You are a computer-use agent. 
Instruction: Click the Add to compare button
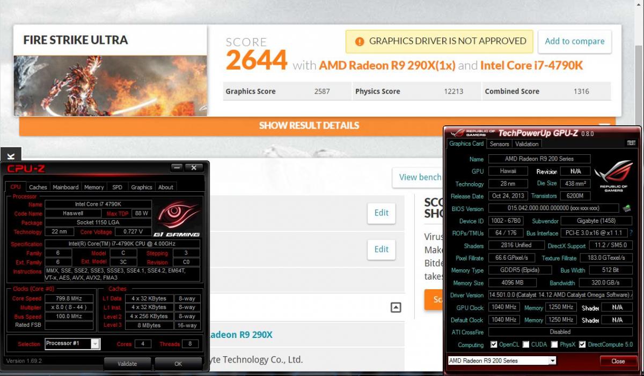click(575, 41)
